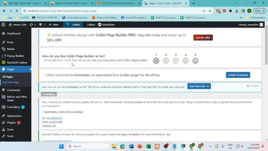Open Word from taskbar
268x151 pixels.
(x=131, y=146)
